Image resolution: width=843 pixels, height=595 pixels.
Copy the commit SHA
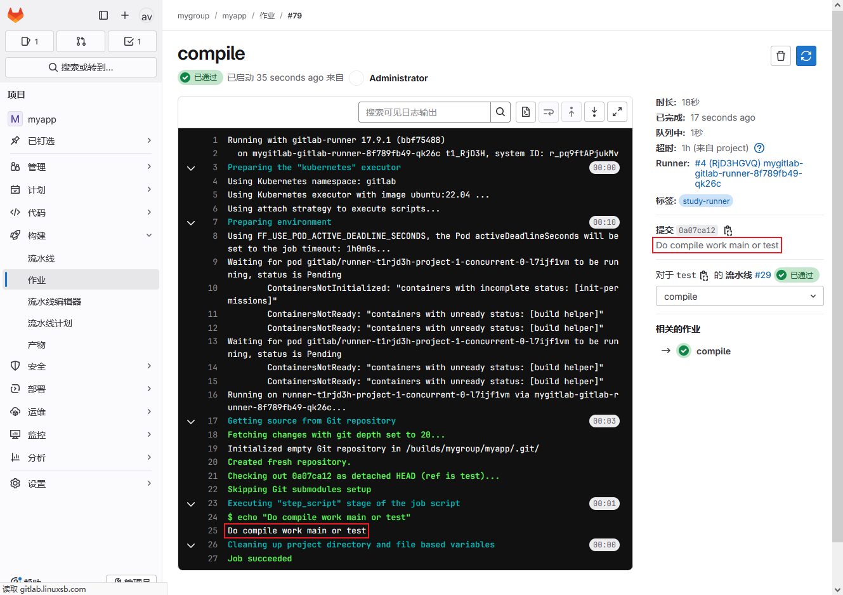(x=728, y=231)
